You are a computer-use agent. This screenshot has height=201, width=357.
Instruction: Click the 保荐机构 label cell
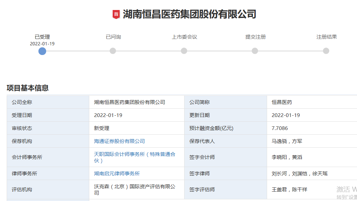[48, 141]
